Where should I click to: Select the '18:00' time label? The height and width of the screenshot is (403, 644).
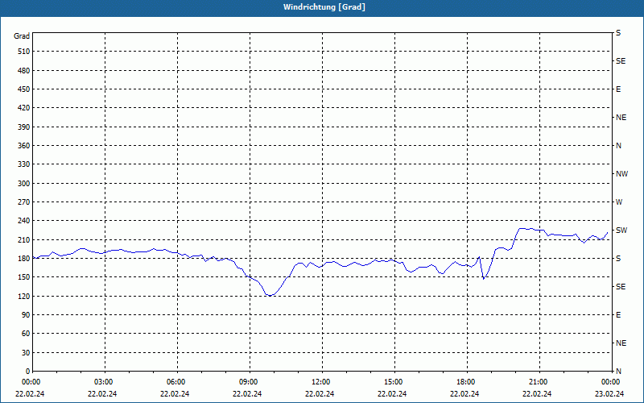coord(467,382)
